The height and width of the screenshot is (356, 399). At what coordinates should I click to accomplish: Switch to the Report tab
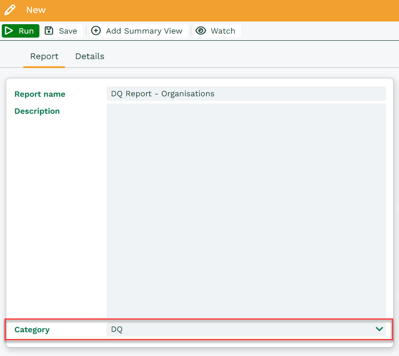tap(44, 56)
